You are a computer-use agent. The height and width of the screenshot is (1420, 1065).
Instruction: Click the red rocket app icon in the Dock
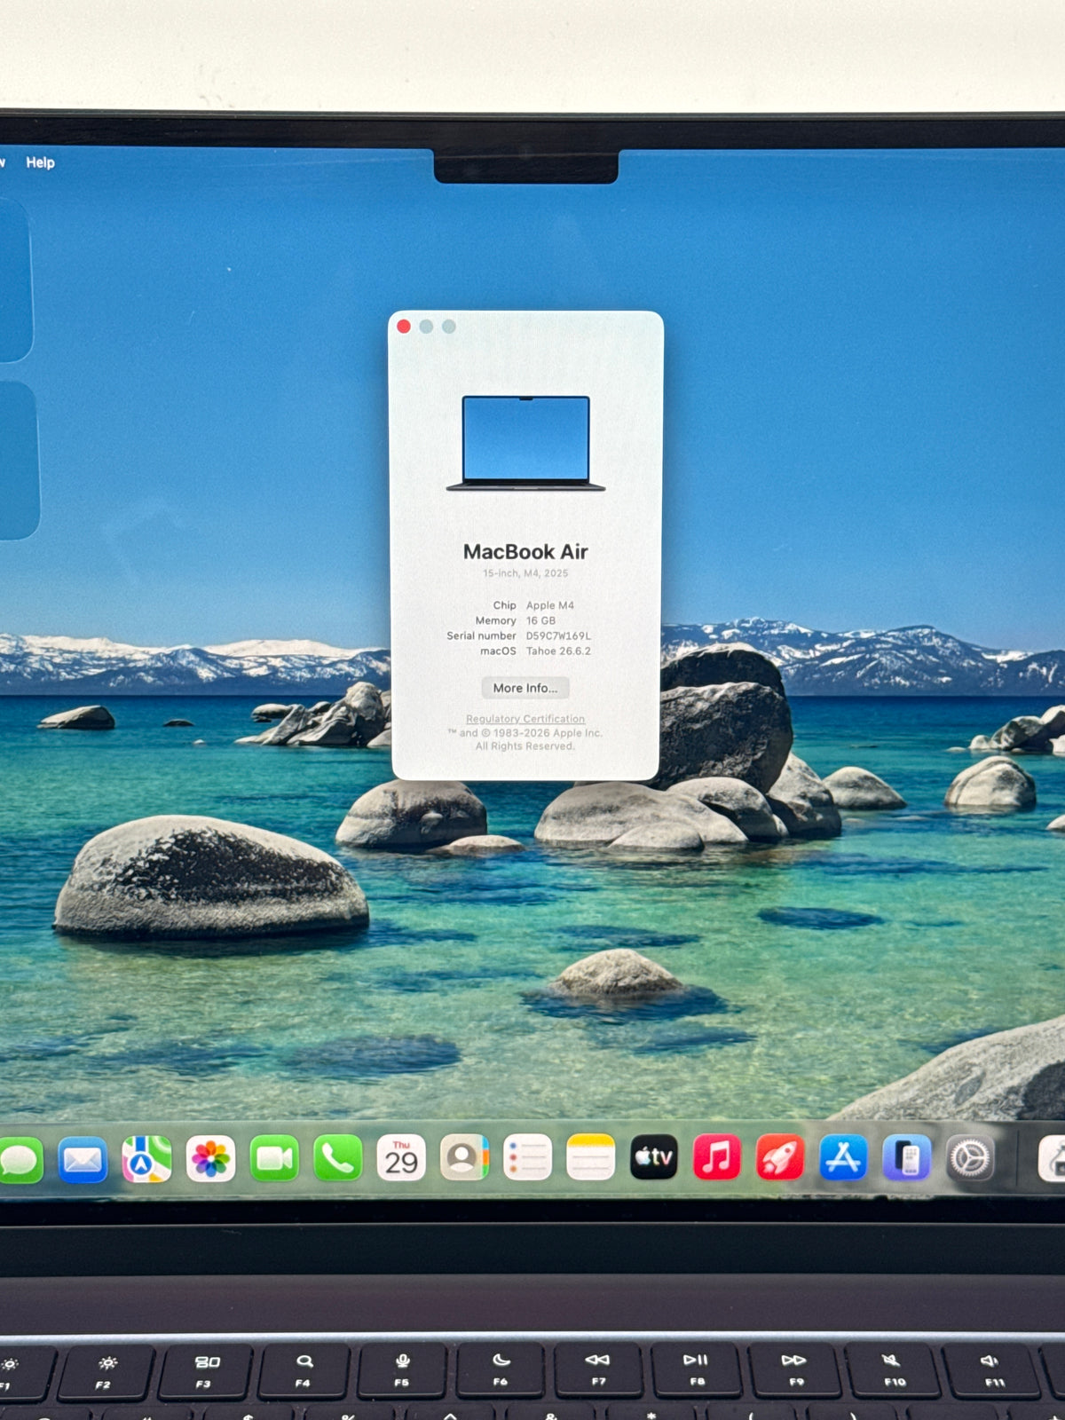[780, 1157]
